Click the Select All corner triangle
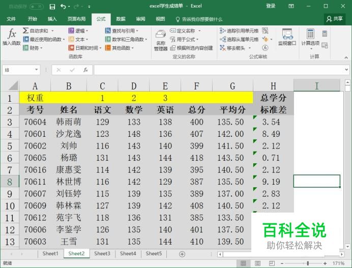 13,86
